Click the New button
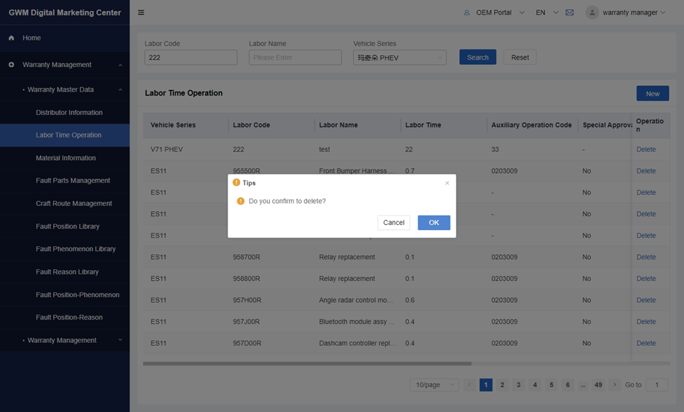This screenshot has width=684, height=412. [653, 93]
